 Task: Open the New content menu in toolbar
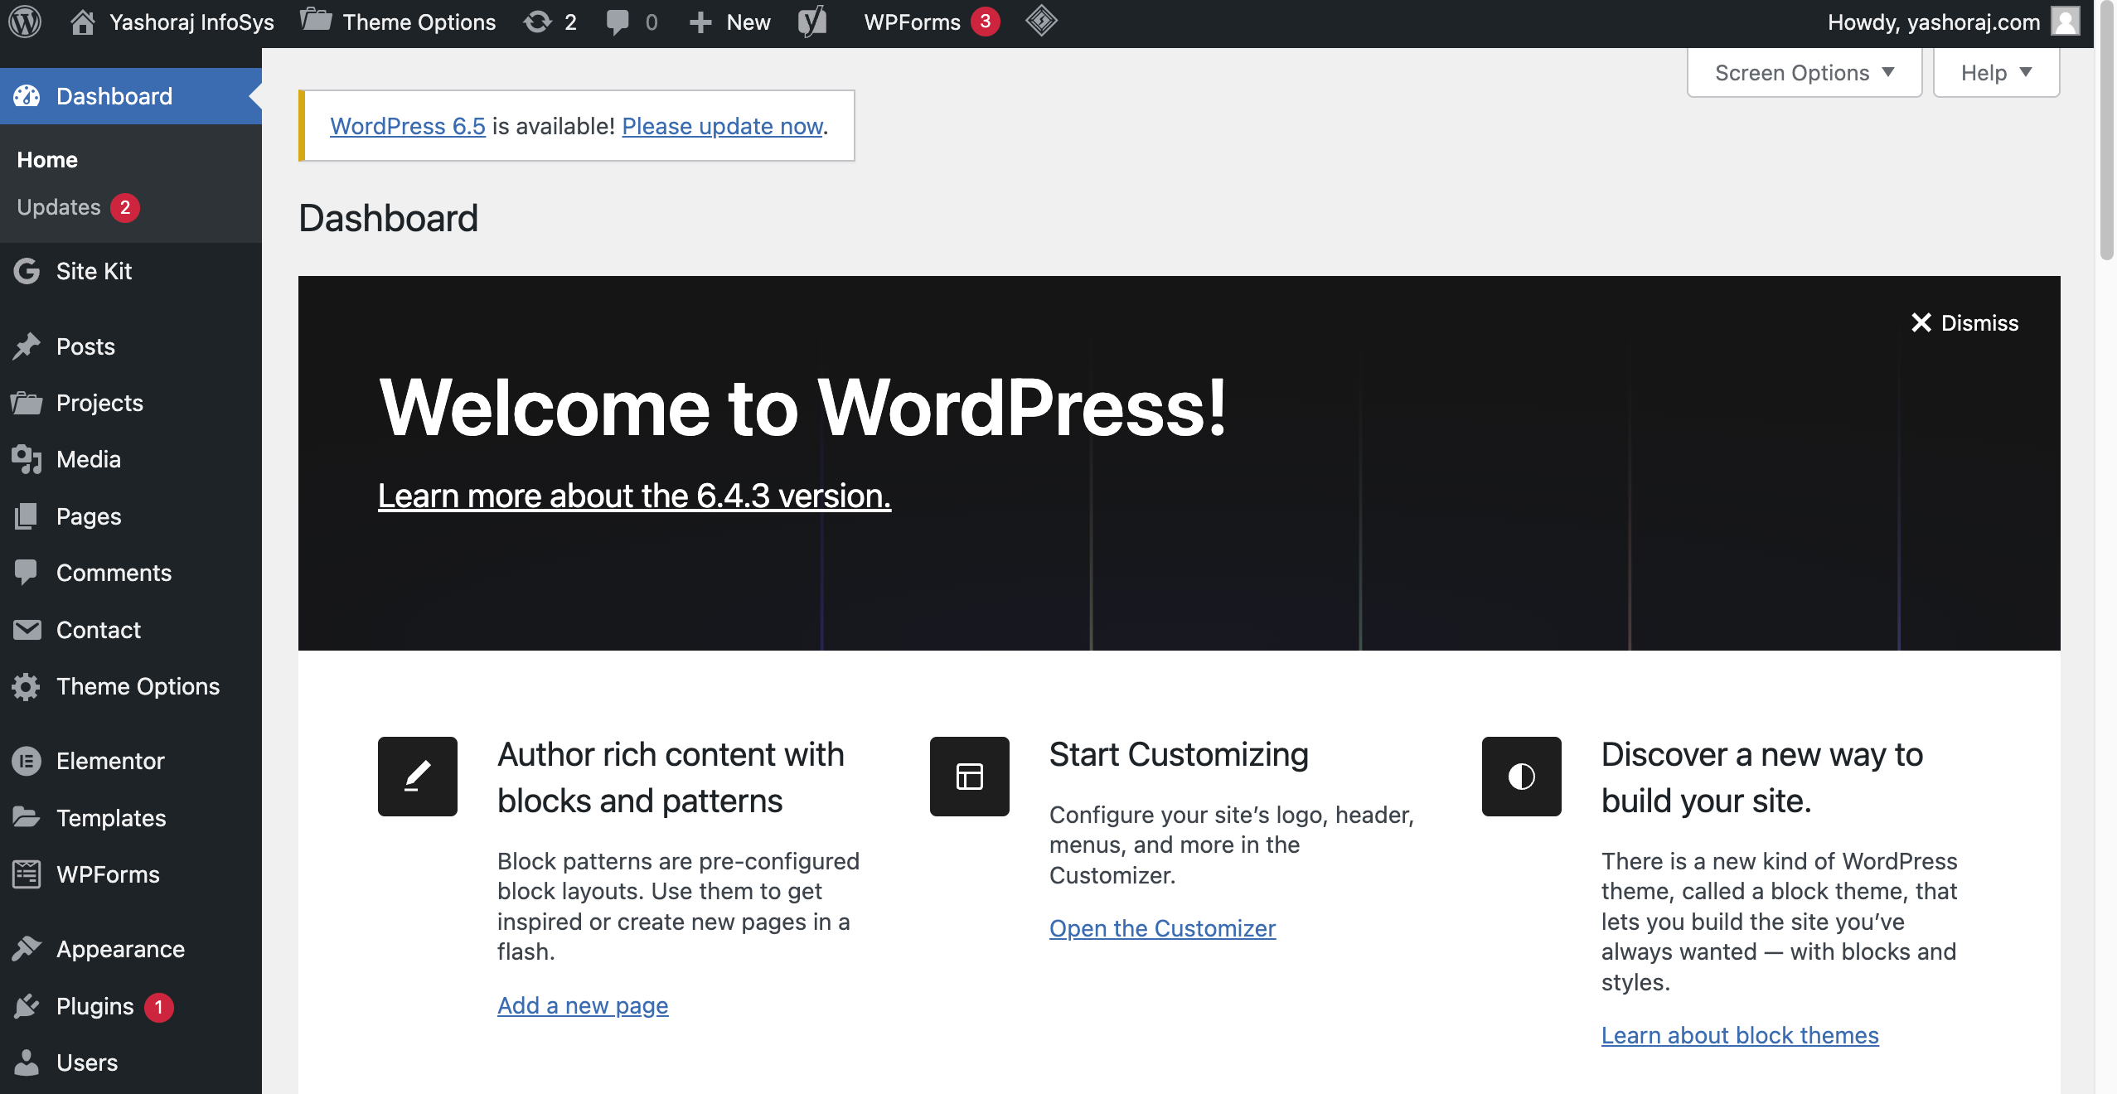[x=730, y=22]
